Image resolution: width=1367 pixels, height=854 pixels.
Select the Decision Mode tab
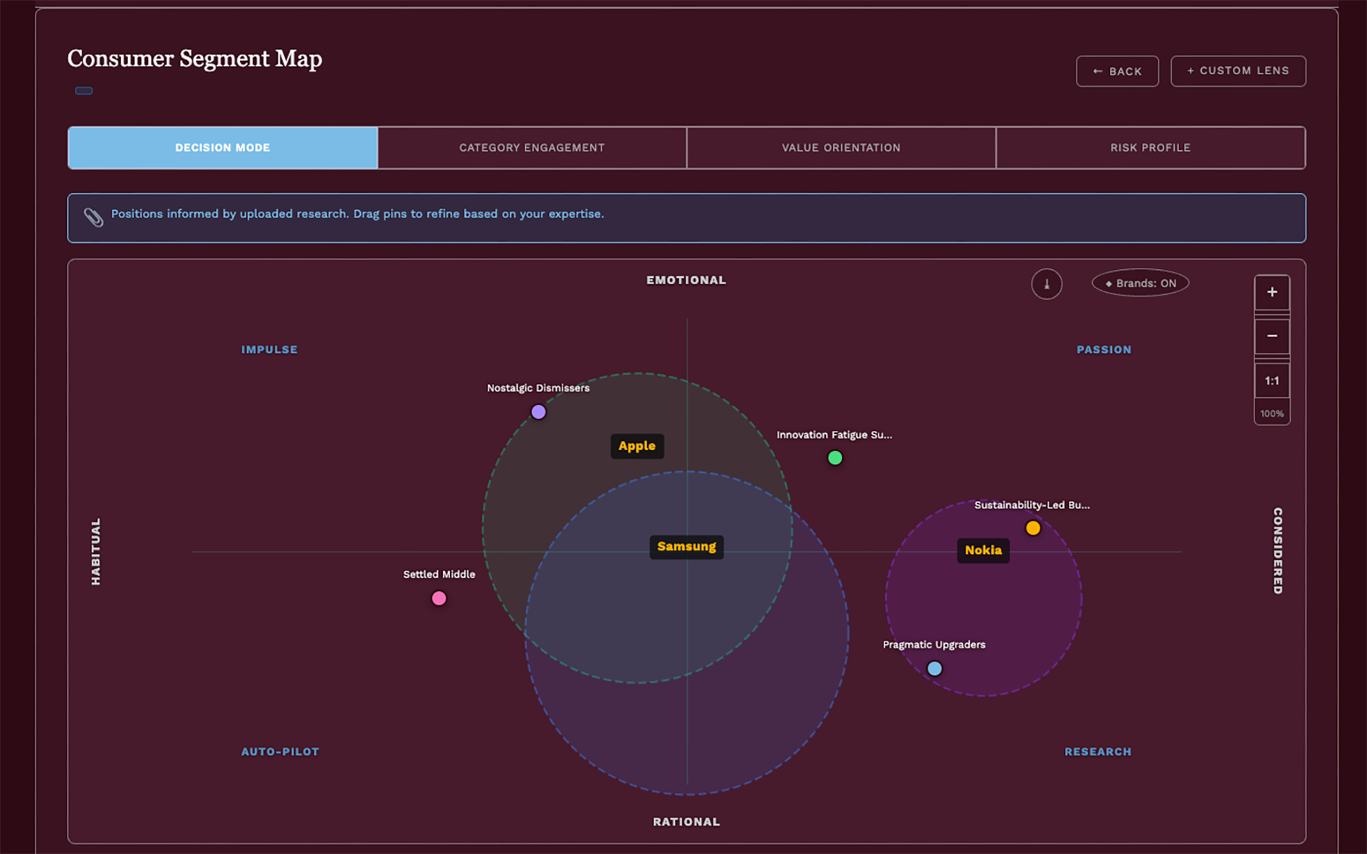pos(223,147)
